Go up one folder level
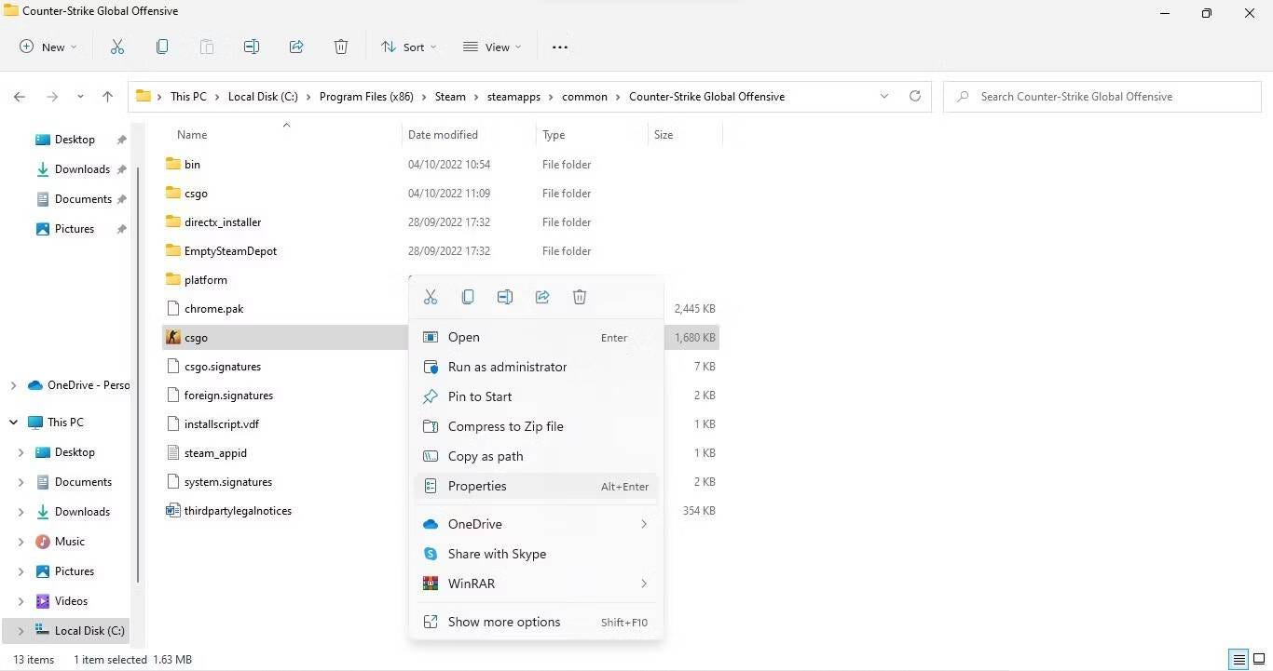Viewport: 1273px width, 671px height. pos(107,96)
